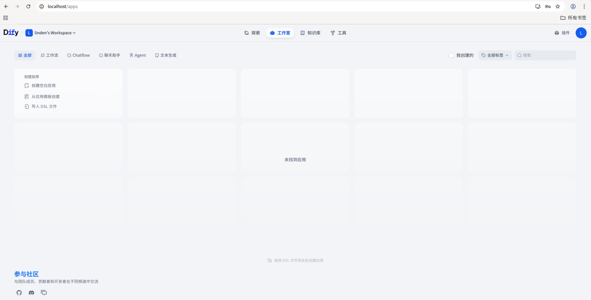The height and width of the screenshot is (300, 591).
Task: Click the Dify logo
Action: [x=11, y=33]
